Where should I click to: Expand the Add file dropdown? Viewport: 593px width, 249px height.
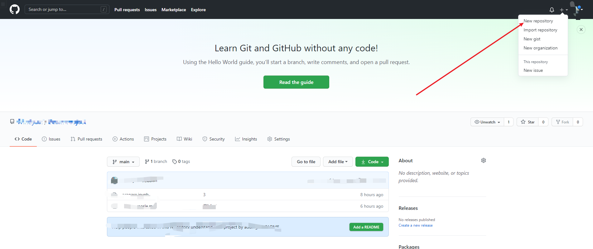click(338, 162)
